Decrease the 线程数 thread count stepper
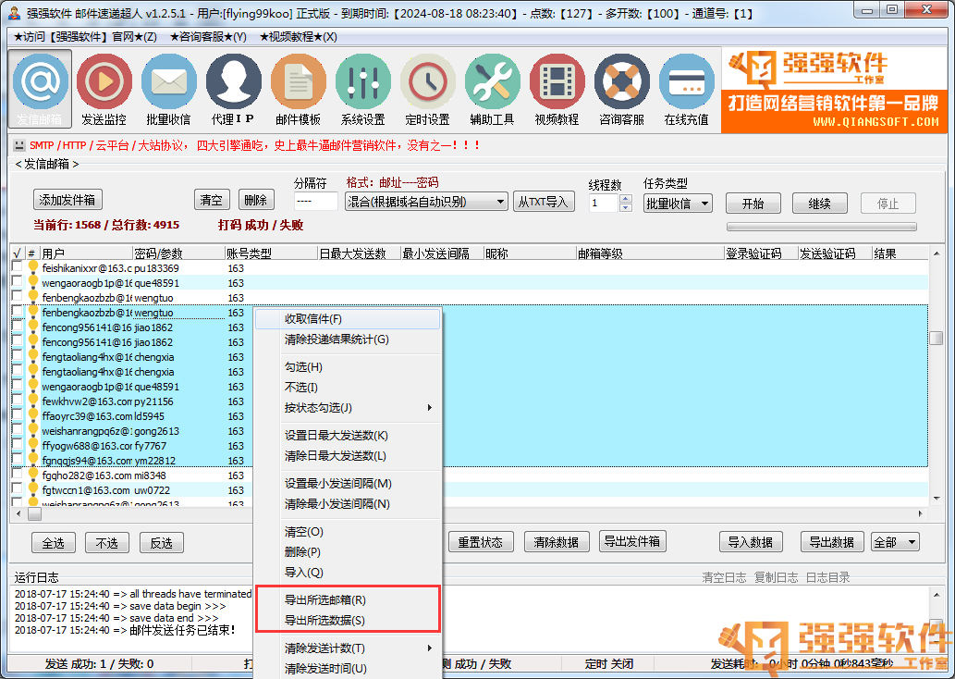The width and height of the screenshot is (955, 679). click(x=626, y=207)
